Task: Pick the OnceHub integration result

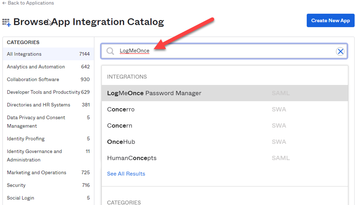Action: point(225,142)
